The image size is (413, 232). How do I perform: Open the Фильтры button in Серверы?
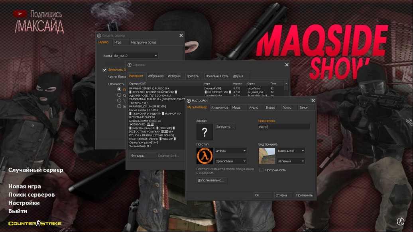pyautogui.click(x=143, y=156)
